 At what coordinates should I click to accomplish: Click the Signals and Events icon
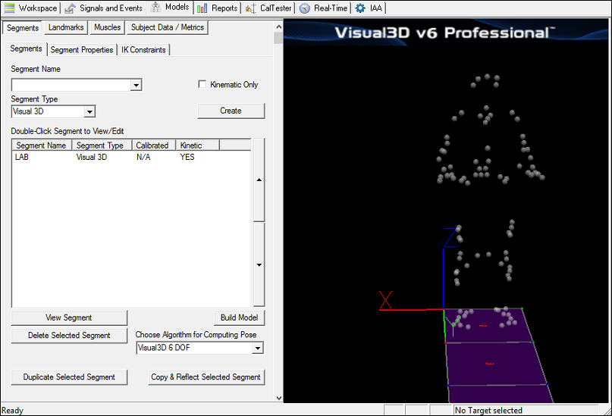coord(70,8)
